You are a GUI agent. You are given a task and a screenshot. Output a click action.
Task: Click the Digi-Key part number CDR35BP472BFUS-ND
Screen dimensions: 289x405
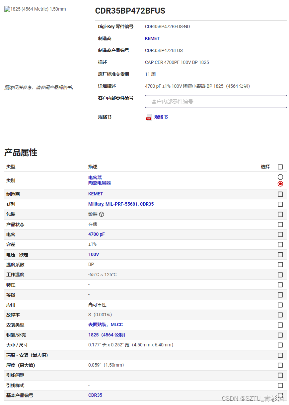coord(168,27)
